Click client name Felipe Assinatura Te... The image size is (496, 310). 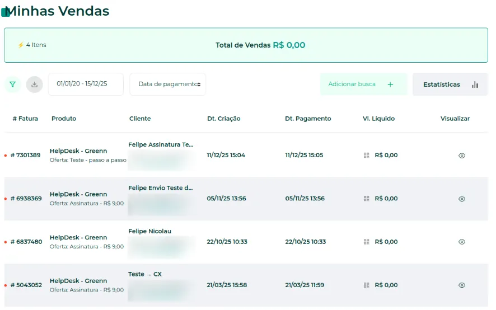(x=161, y=145)
